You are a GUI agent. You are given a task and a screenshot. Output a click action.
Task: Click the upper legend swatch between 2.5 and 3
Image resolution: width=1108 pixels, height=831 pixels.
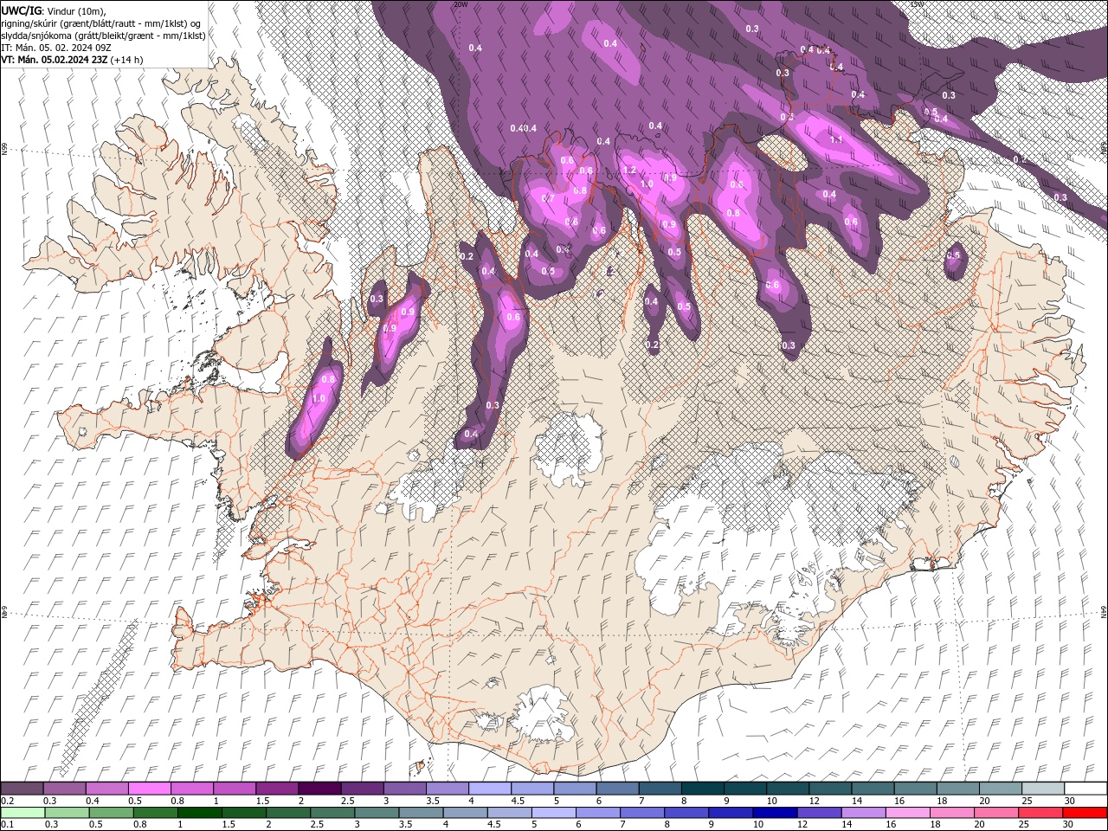pos(362,789)
